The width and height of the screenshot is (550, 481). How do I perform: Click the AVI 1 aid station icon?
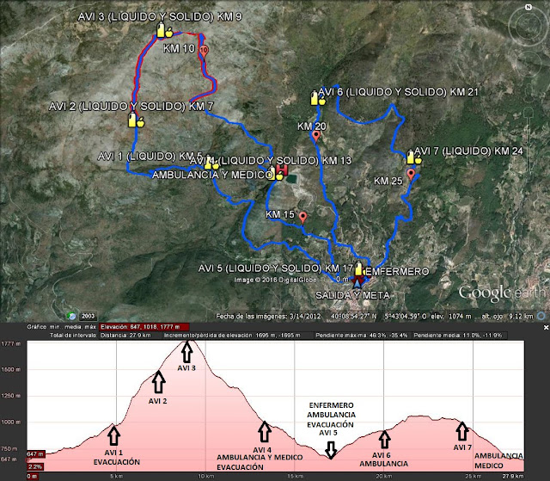click(x=211, y=163)
